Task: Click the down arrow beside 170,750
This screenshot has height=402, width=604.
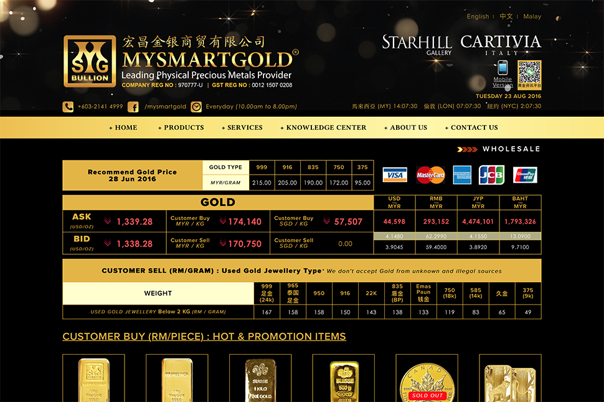Action: [x=223, y=243]
